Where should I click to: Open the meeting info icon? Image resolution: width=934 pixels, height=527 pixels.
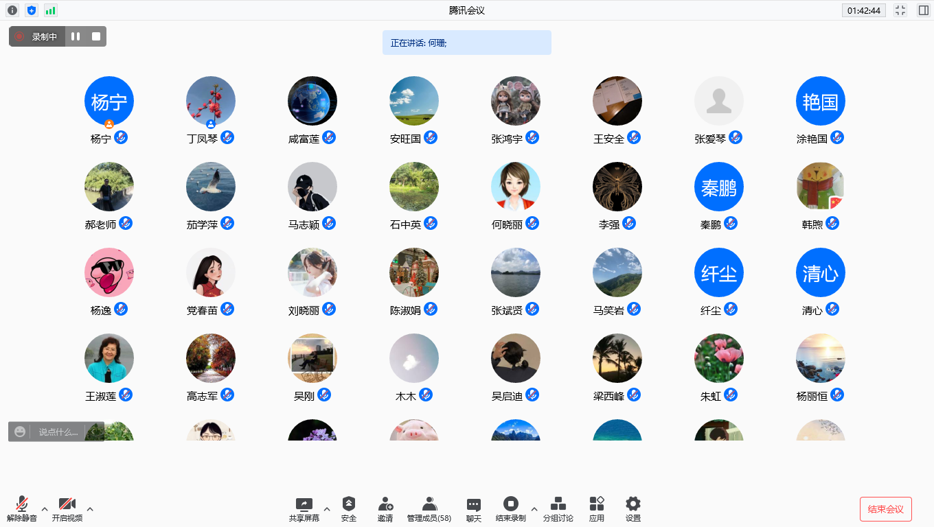coord(12,10)
